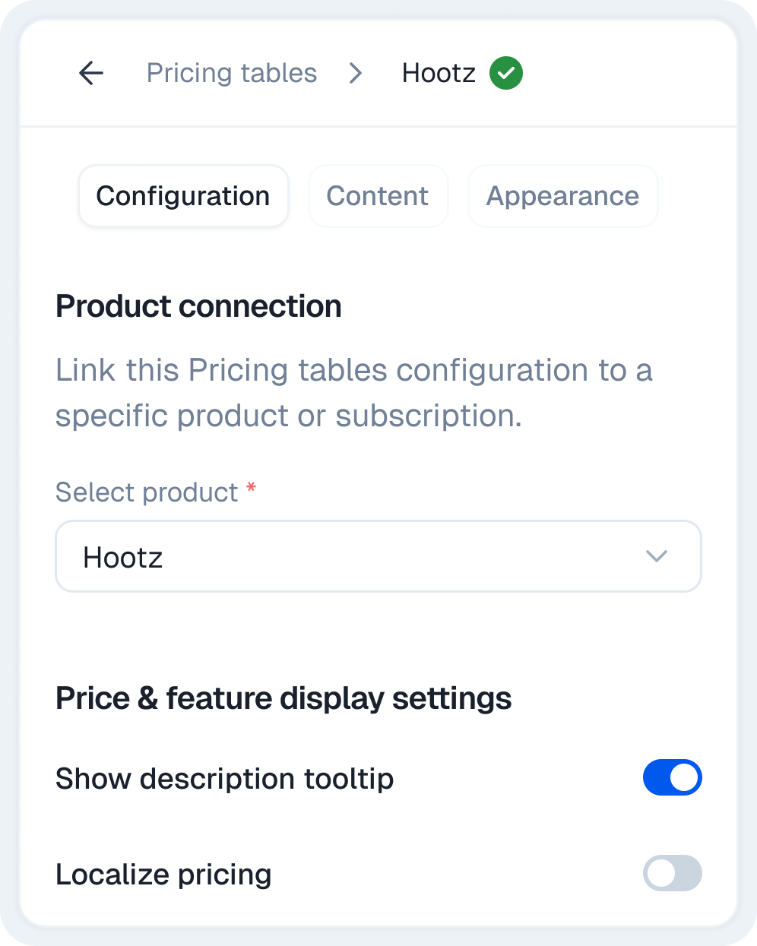This screenshot has width=757, height=946.
Task: Go to Pricing tables breadcrumb link
Action: point(232,73)
